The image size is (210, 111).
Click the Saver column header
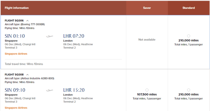(147, 8)
